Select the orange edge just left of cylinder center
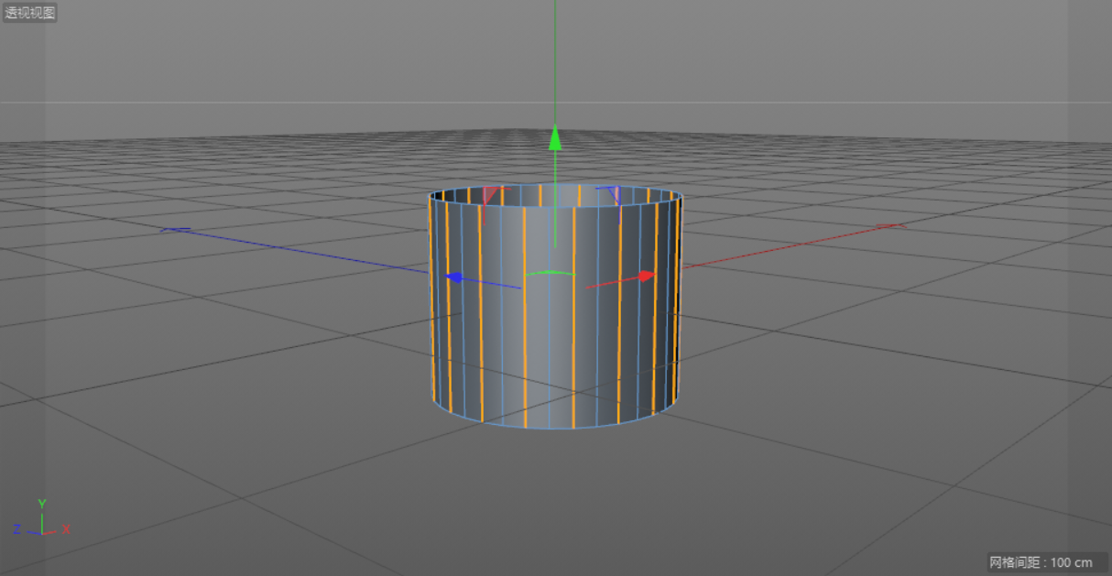1112x576 pixels. [525, 366]
